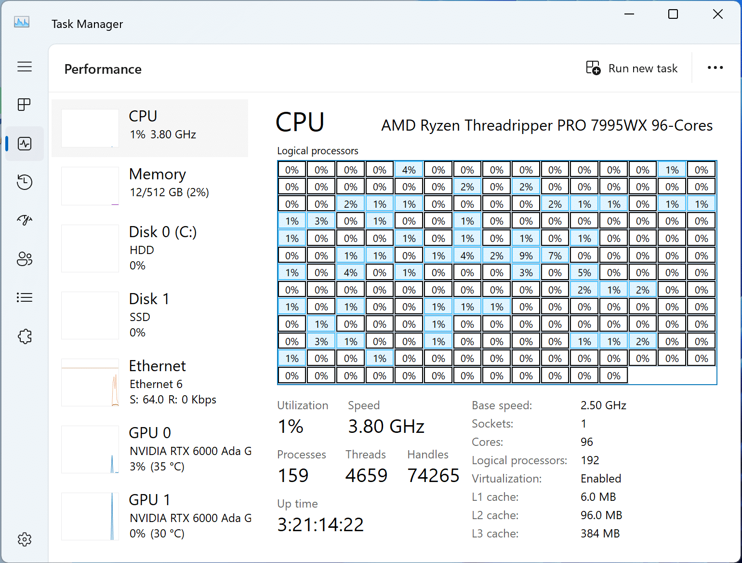This screenshot has width=742, height=563.
Task: Go to the Processes page icon
Action: pos(25,105)
